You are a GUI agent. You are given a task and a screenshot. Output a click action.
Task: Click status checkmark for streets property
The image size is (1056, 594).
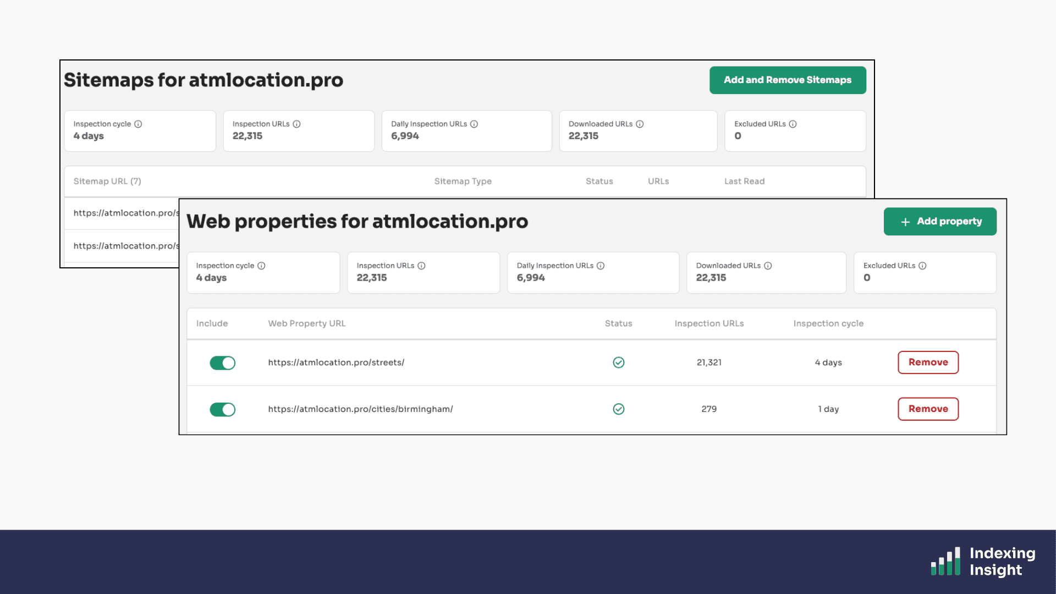coord(619,362)
